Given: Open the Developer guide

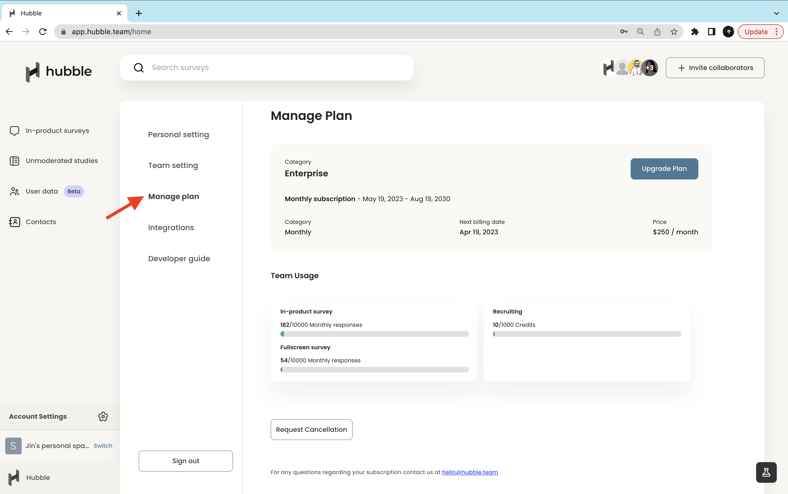Looking at the screenshot, I should [179, 258].
